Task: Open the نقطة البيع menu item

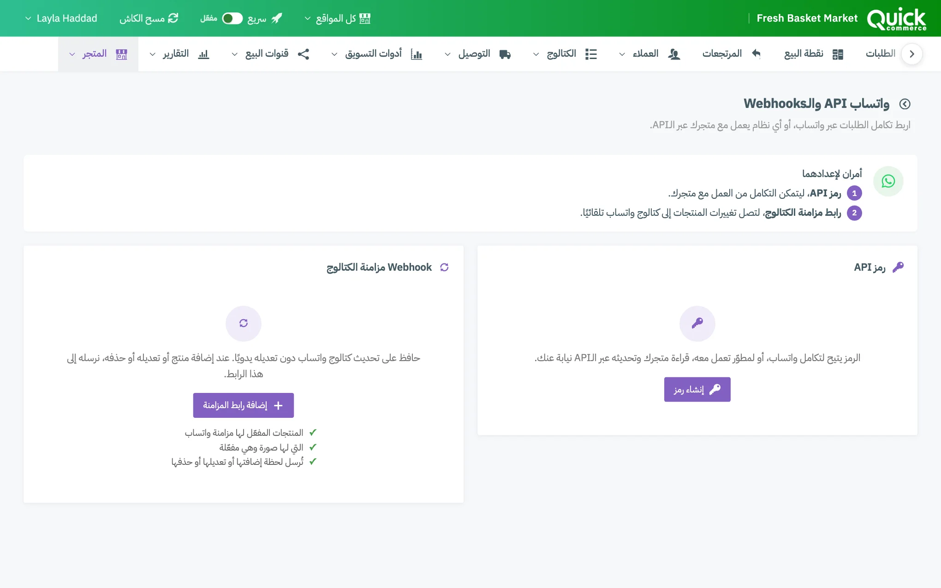Action: click(x=814, y=54)
